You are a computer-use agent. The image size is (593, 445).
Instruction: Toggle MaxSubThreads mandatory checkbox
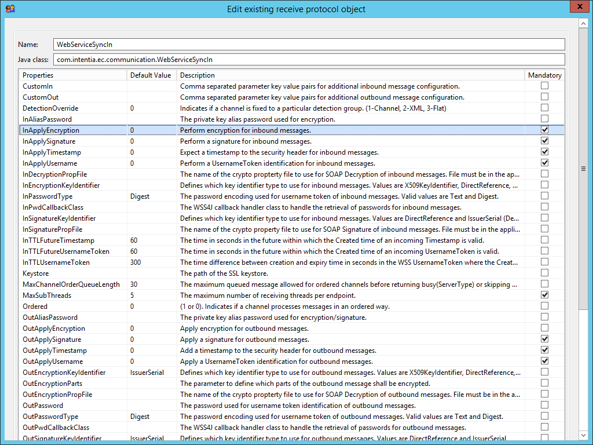coord(544,295)
